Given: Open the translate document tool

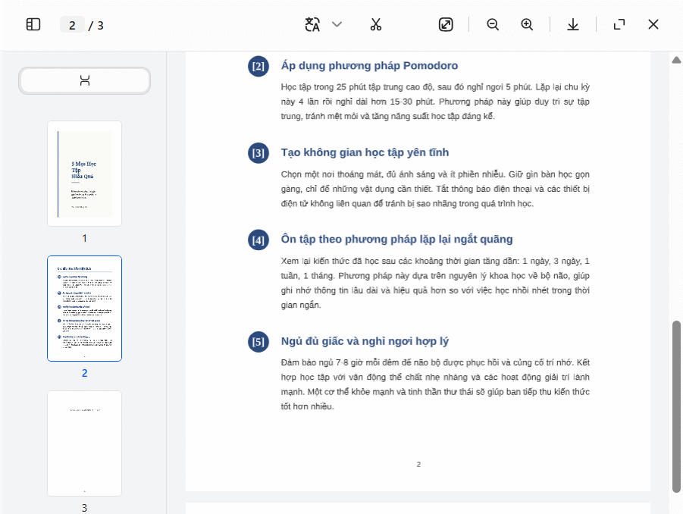Looking at the screenshot, I should click(313, 24).
